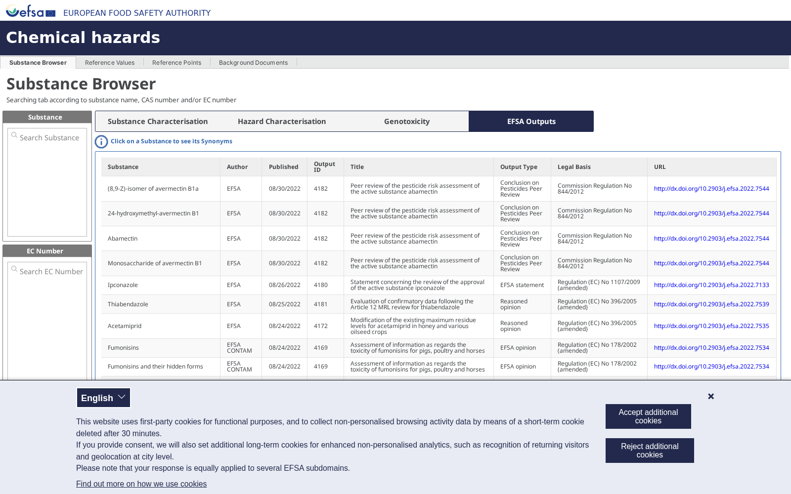Click the Search EC Number input field
Viewport: 791px width, 494px height.
coord(47,272)
